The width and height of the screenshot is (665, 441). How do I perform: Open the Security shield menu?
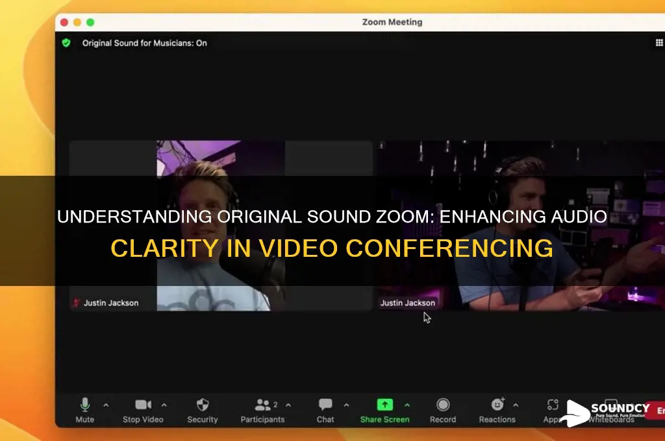point(203,410)
